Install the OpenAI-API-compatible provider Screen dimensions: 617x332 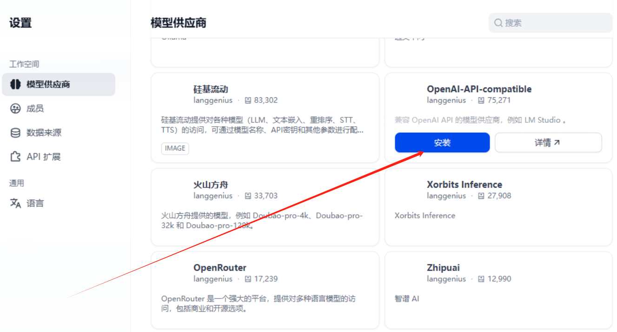tap(442, 142)
